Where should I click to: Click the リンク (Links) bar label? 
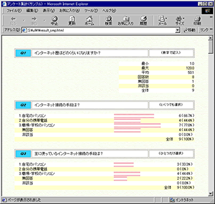click(x=205, y=30)
